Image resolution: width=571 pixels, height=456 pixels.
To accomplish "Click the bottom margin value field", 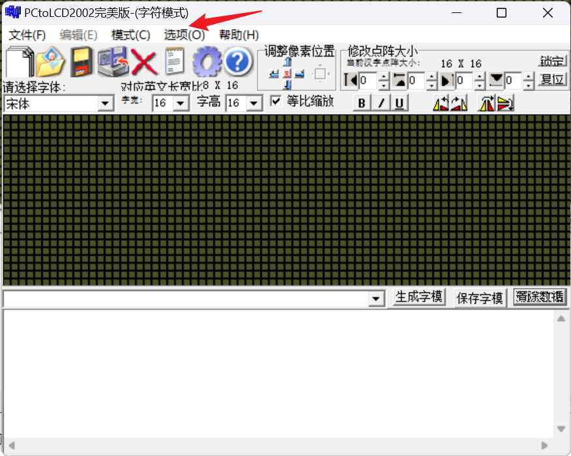I will click(x=514, y=80).
